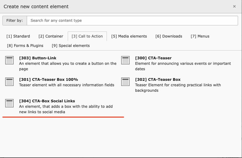Click the CTA-Box Social Links icon

(10, 103)
